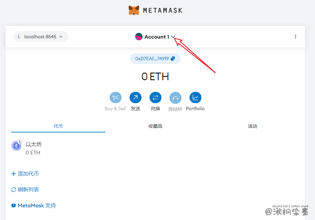Open the Bridge (跨链桥) icon
The width and height of the screenshot is (315, 220).
[x=175, y=98]
